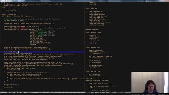Image resolution: width=169 pixels, height=95 pixels.
Task: Click 'uint16 nChannels;' field
Action: pos(95,13)
